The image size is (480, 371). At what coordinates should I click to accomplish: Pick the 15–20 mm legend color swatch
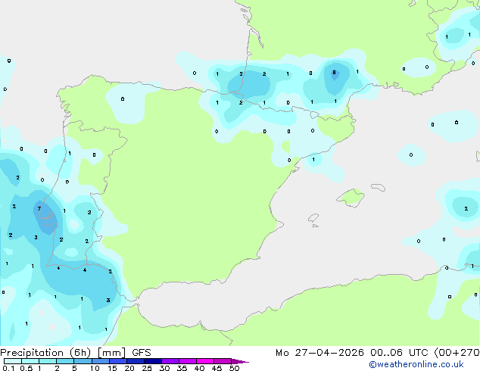(117, 361)
